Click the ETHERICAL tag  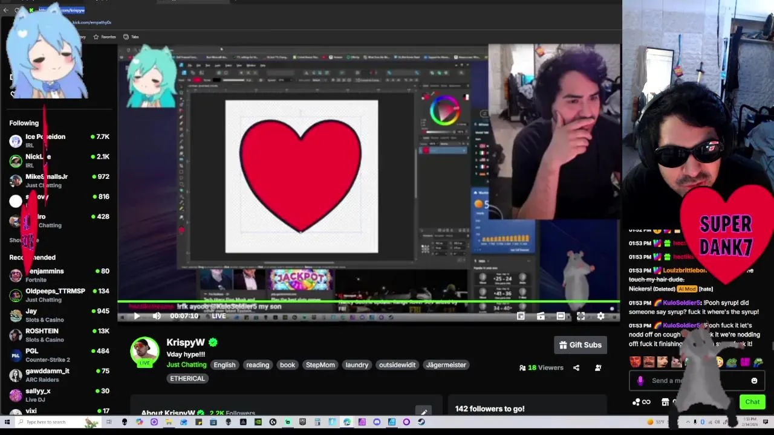187,378
